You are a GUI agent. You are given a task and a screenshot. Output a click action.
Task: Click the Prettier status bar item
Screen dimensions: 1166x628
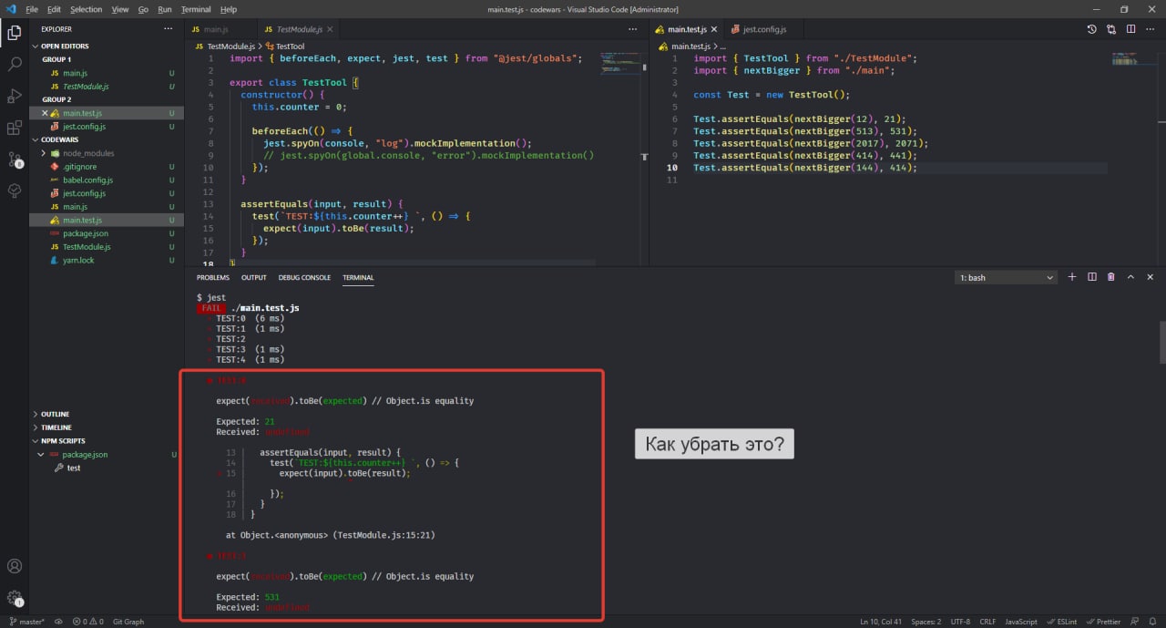[1103, 622]
